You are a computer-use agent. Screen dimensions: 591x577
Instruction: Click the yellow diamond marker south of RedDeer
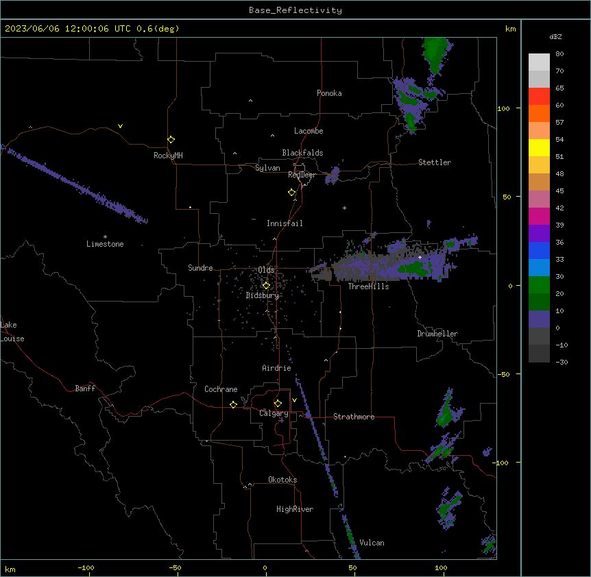click(x=292, y=193)
